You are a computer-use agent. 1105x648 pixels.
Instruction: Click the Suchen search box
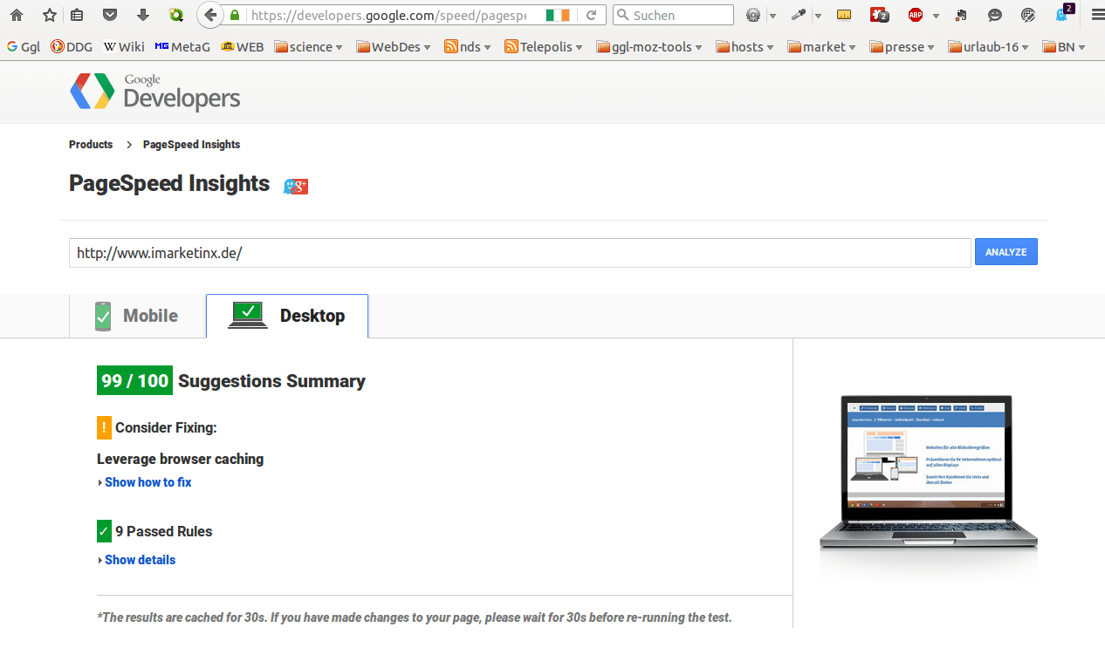click(x=673, y=16)
